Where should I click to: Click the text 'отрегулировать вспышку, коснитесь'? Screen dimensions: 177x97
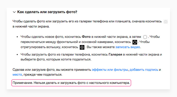coord(49,47)
